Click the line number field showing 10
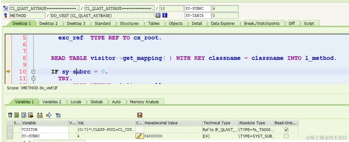The image size is (349, 142). [172, 9]
